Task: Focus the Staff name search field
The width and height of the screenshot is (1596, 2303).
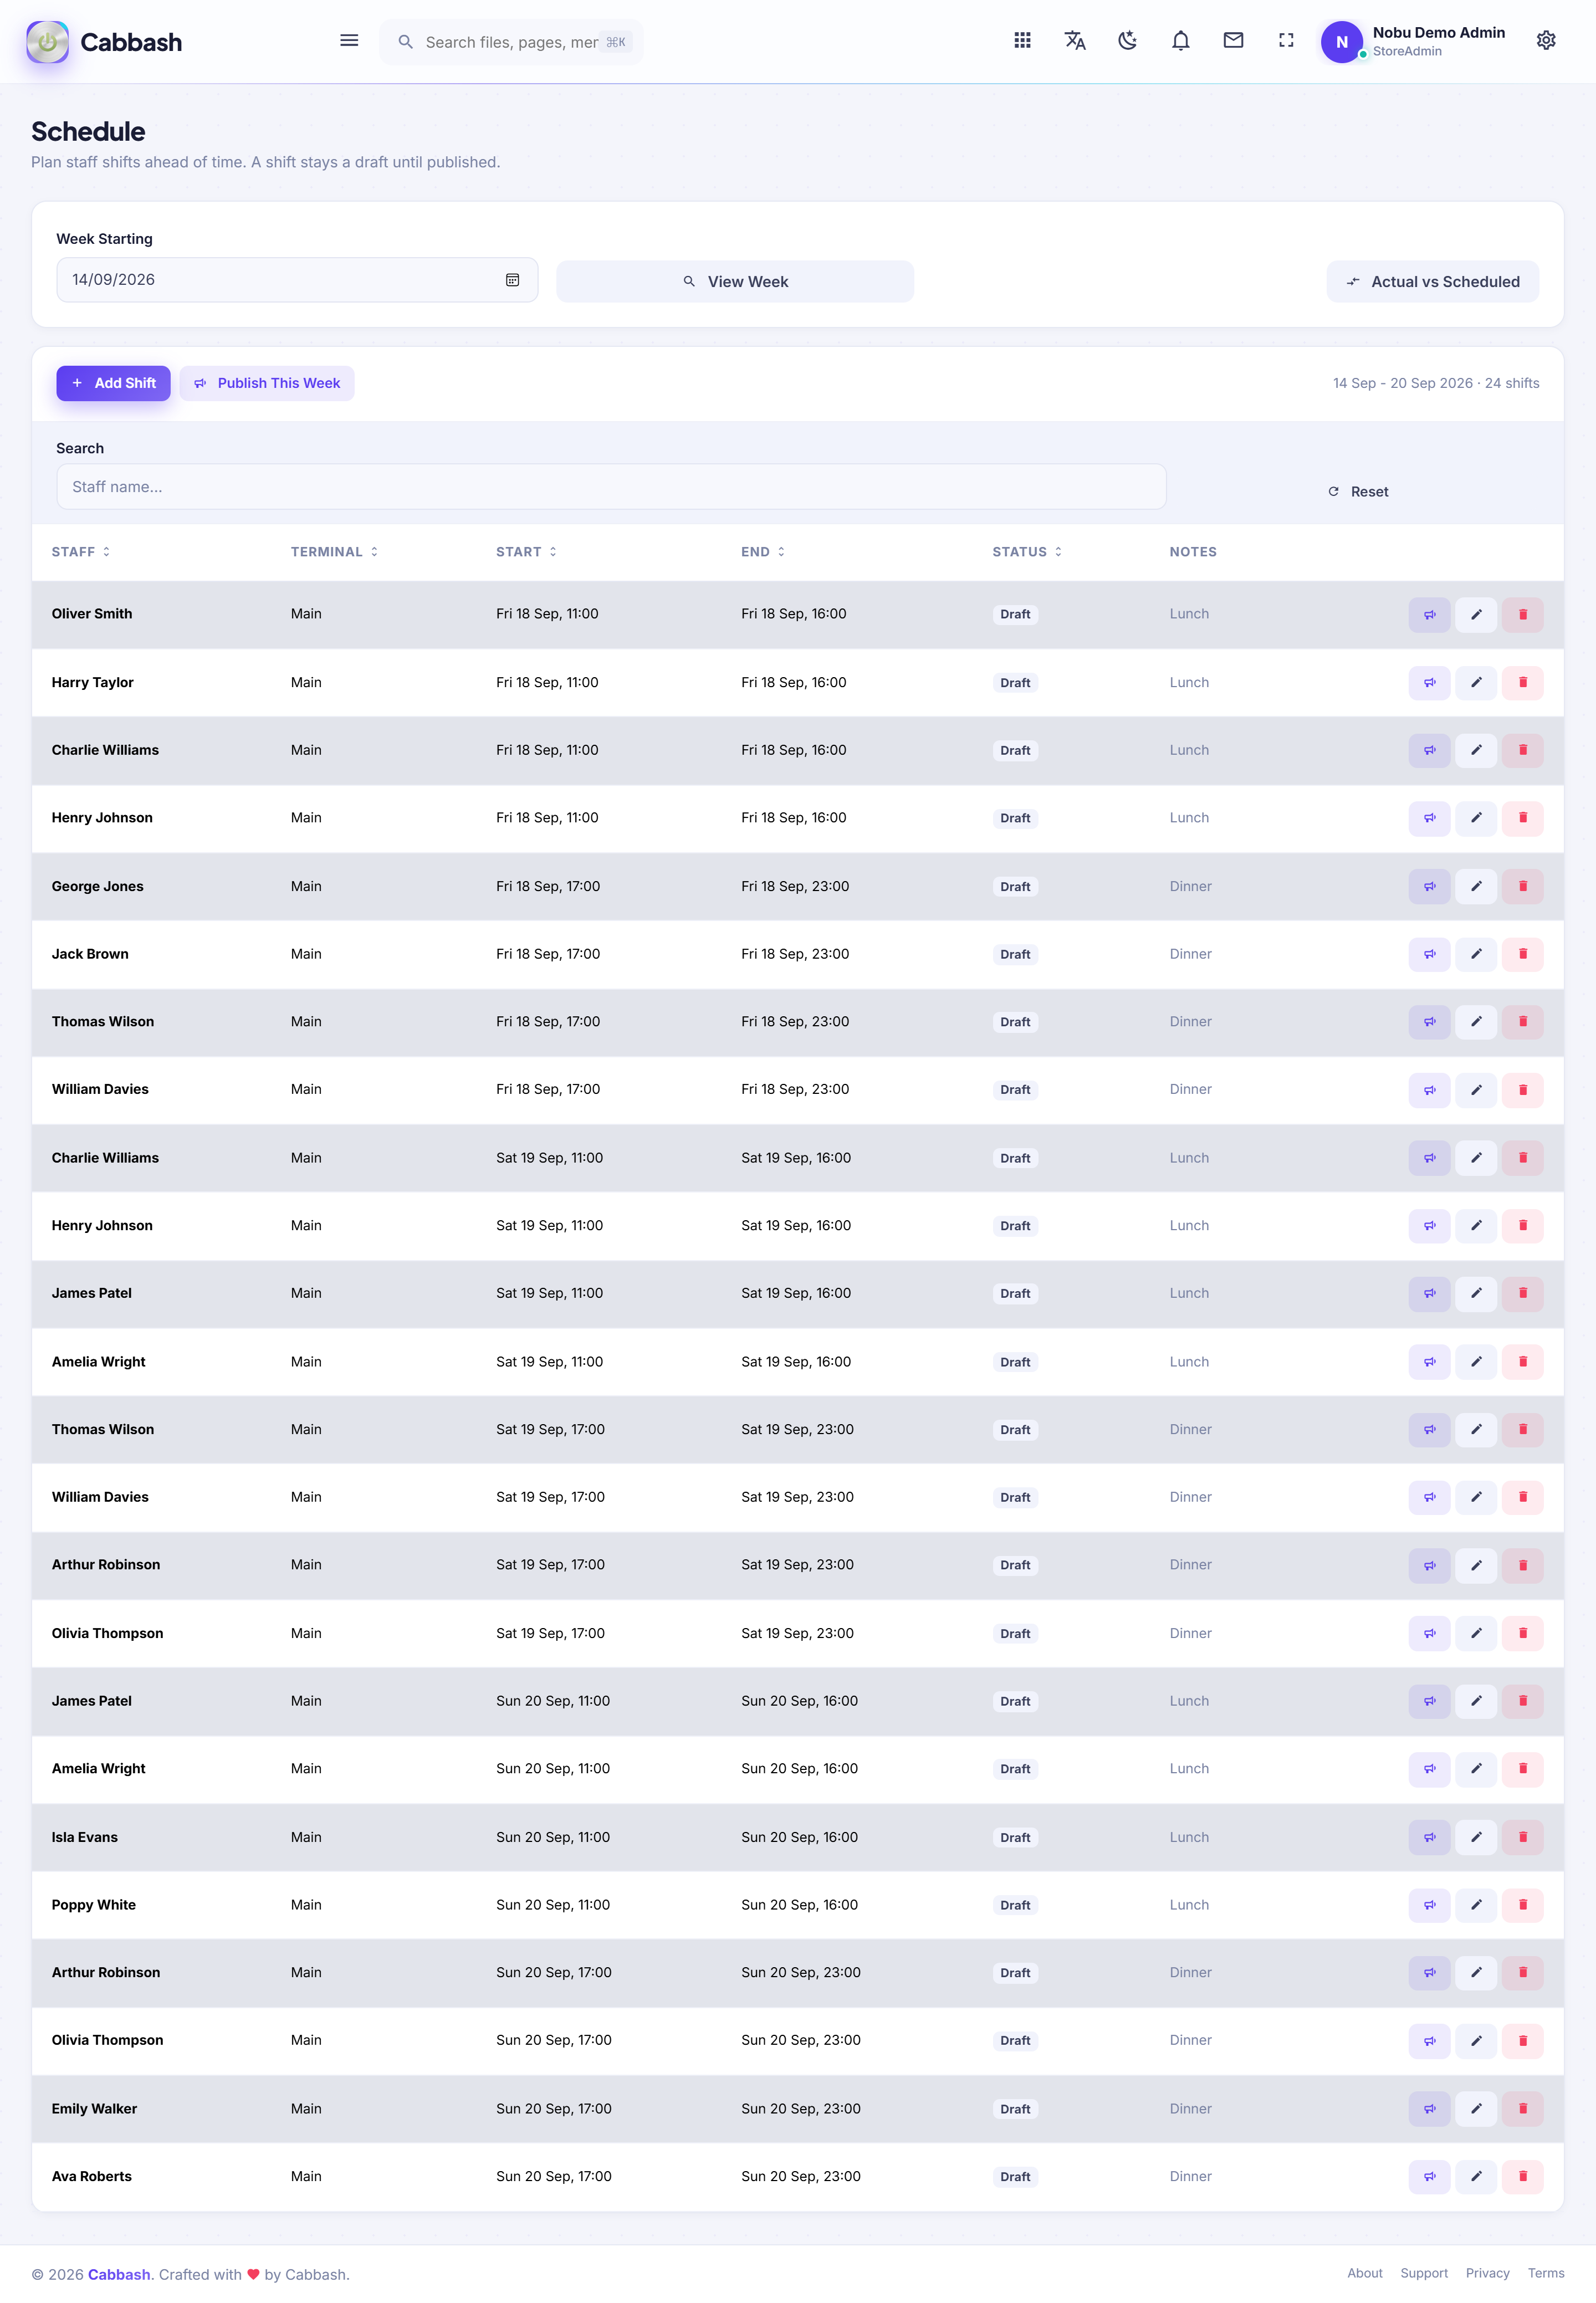Action: click(x=611, y=487)
